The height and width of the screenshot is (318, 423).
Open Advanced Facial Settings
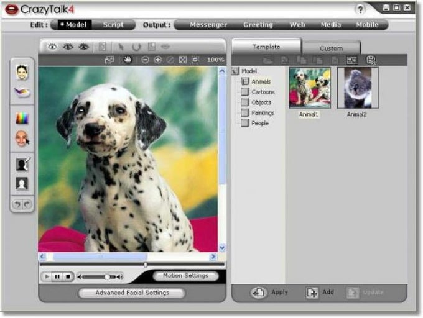coord(132,293)
